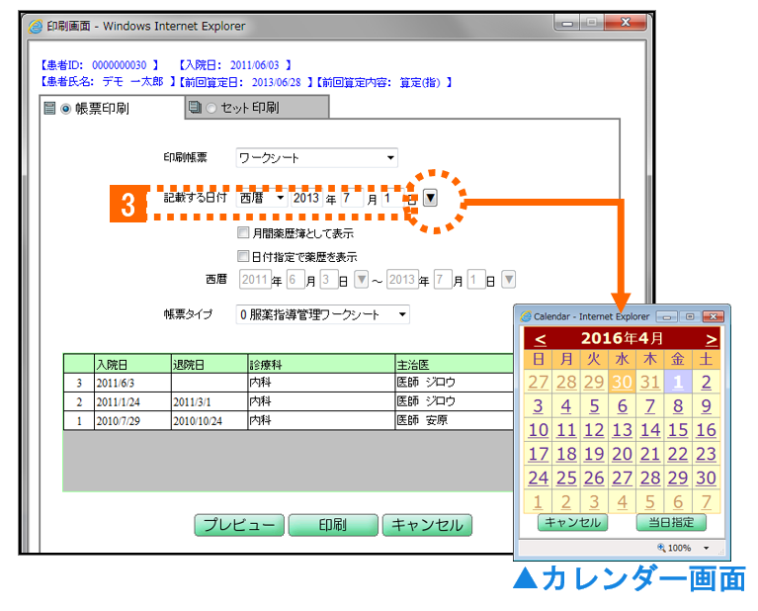
Task: Click 当日指定 button in calendar
Action: pyautogui.click(x=672, y=523)
